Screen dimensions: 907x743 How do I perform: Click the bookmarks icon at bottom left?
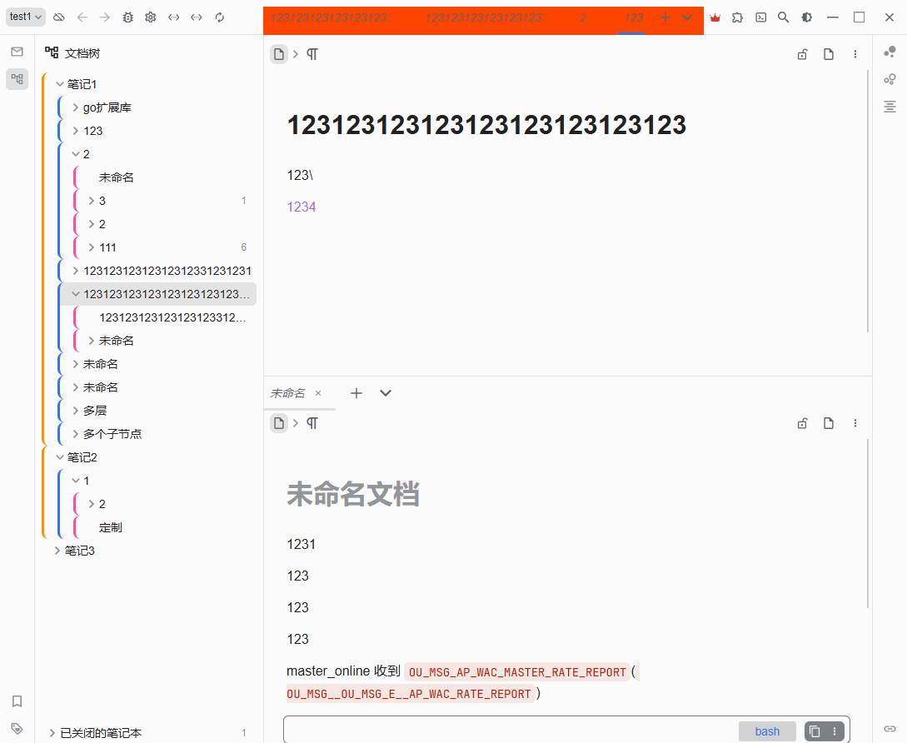17,702
